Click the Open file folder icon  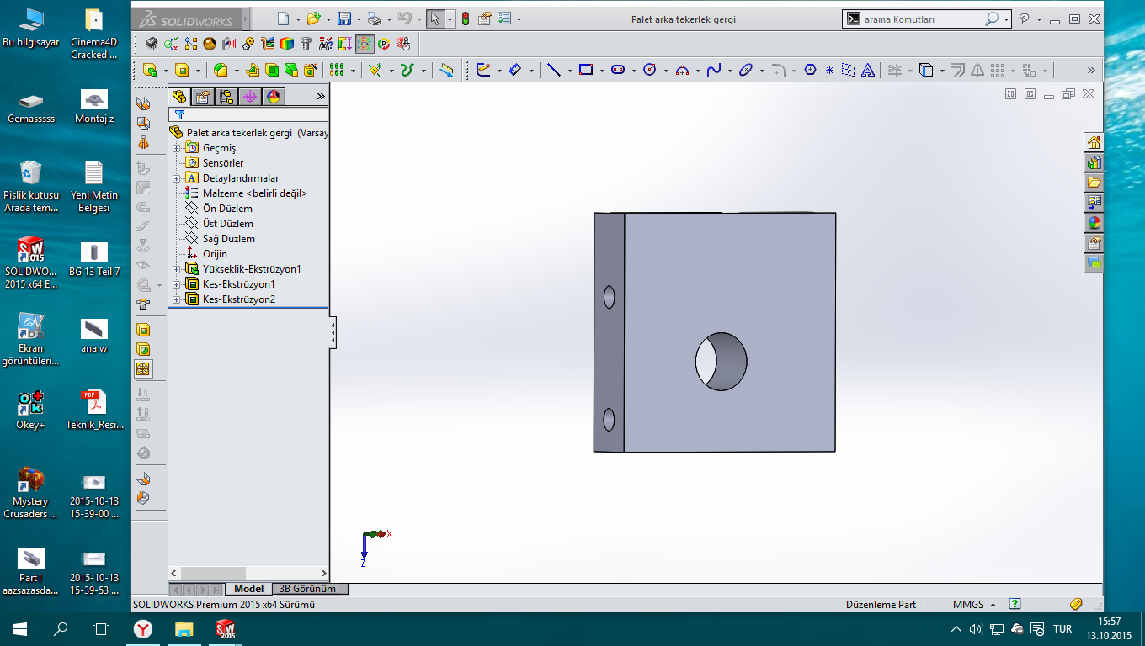[313, 19]
